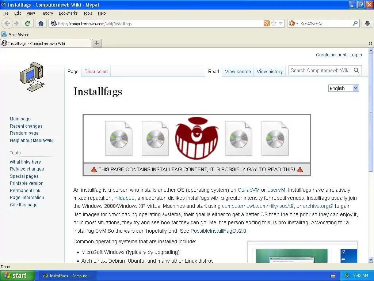Open the View history tab
The width and height of the screenshot is (374, 281).
[x=270, y=71]
